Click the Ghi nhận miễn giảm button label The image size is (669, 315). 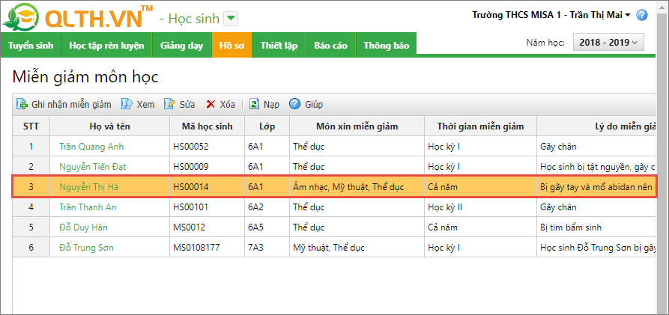pyautogui.click(x=71, y=105)
